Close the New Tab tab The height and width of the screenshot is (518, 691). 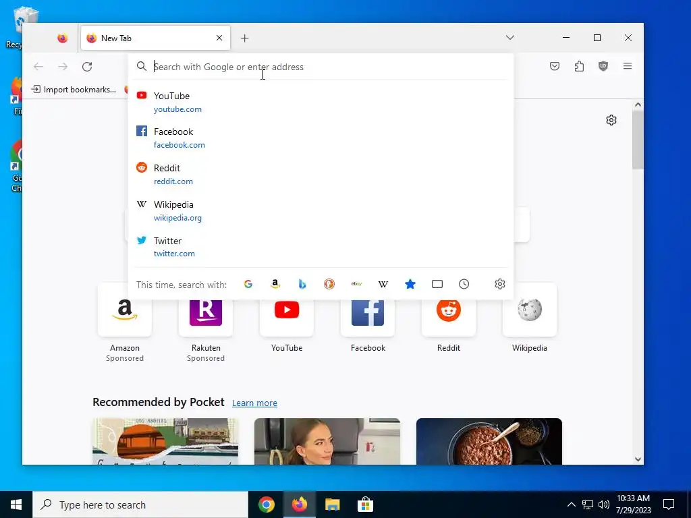click(219, 38)
